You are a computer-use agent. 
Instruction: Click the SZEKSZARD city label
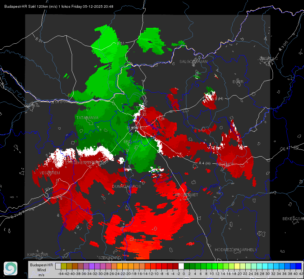point(110,258)
